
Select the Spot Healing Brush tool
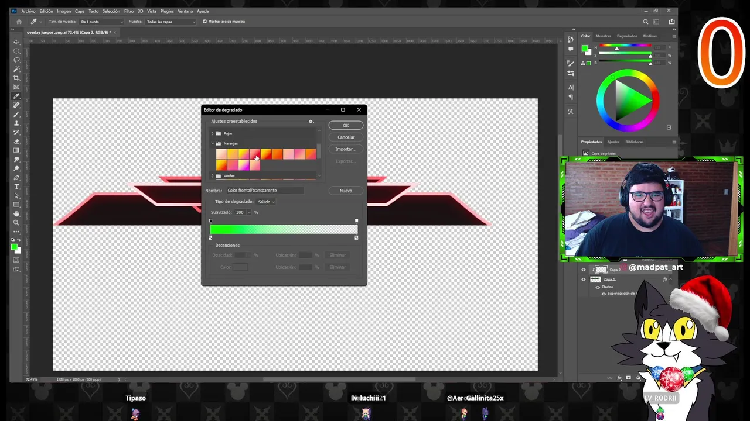(x=16, y=105)
